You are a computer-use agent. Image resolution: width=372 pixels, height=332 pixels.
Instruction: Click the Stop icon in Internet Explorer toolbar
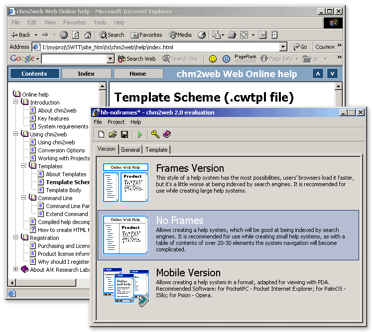(64, 35)
